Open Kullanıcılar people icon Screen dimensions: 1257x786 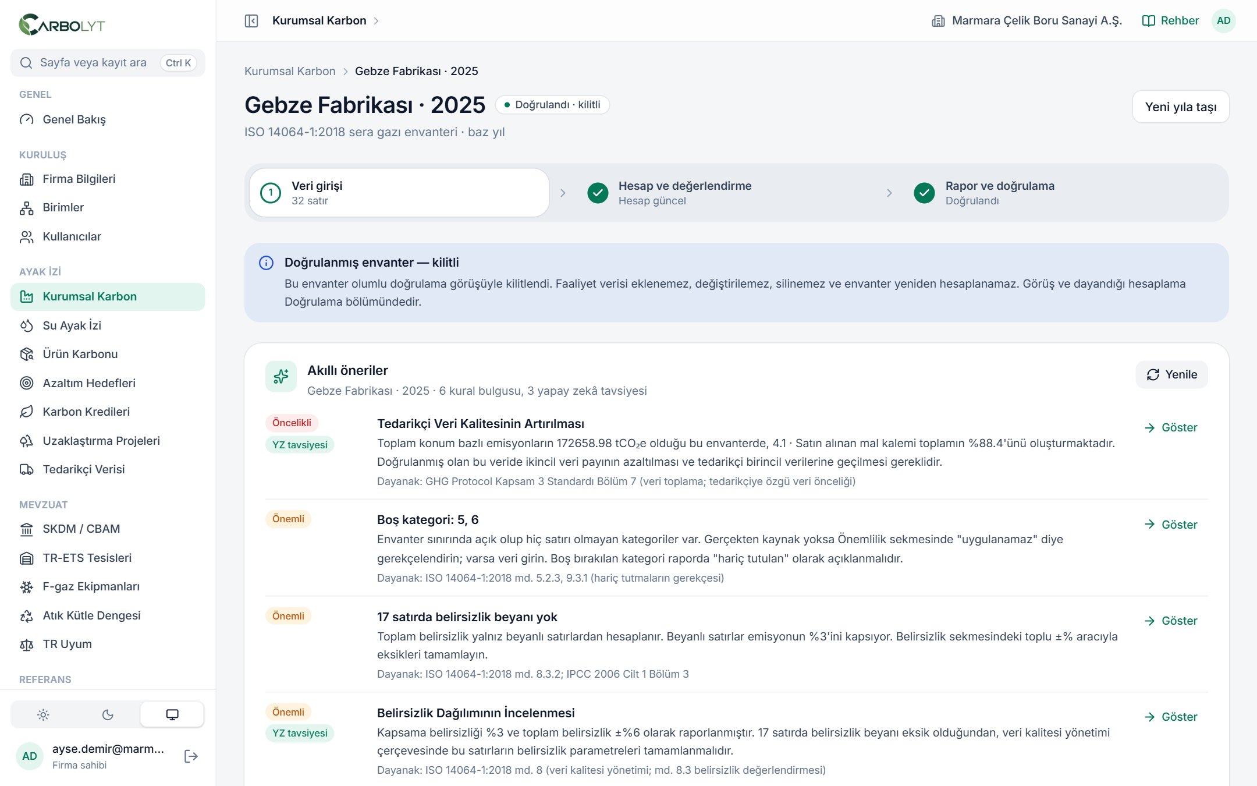[x=27, y=237]
